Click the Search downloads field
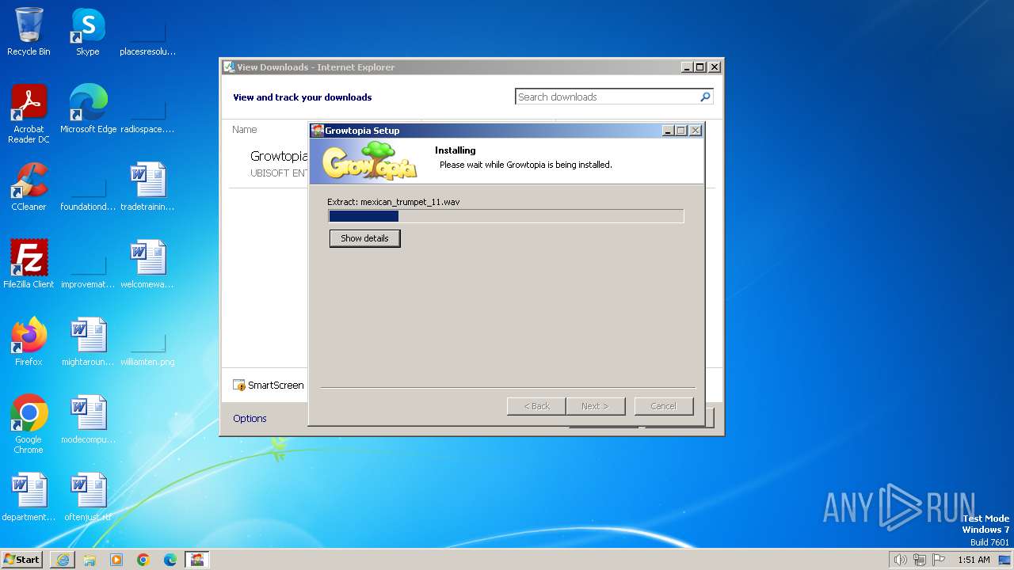 click(x=614, y=97)
